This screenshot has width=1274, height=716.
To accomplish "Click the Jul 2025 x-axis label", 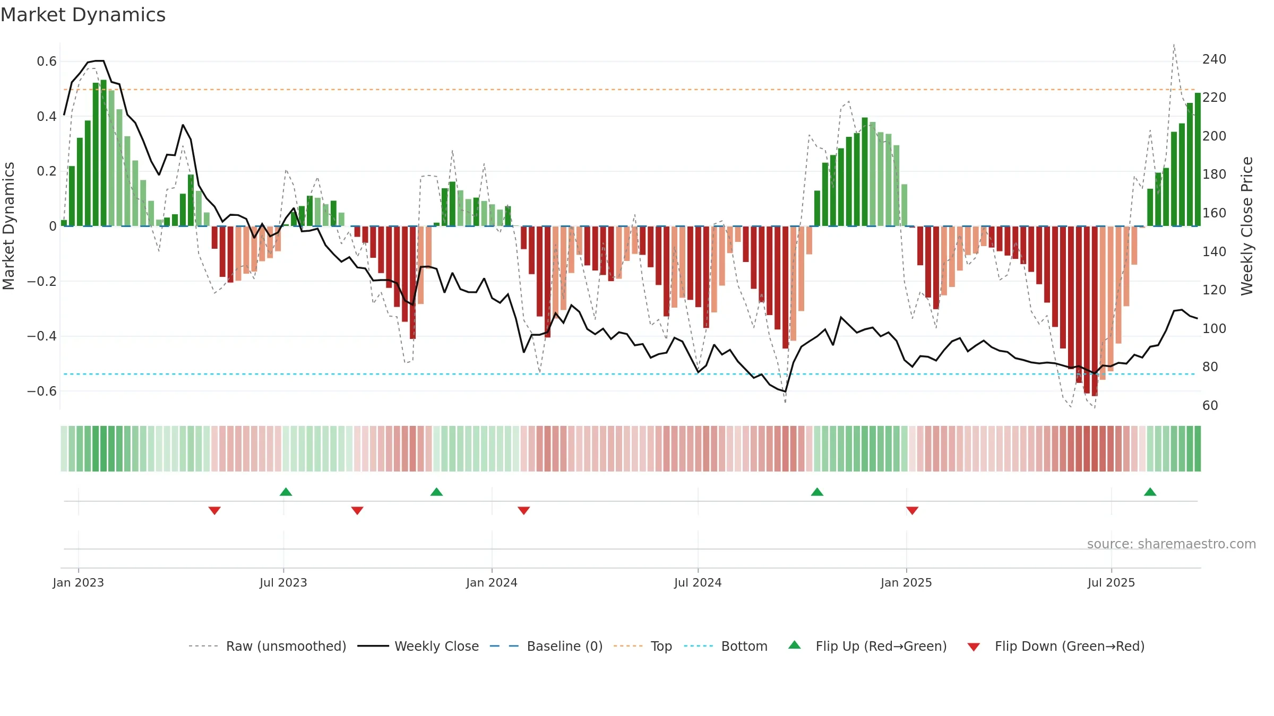I will pos(1112,582).
